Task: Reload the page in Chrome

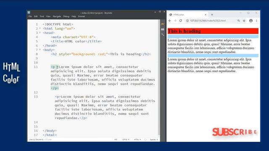Action: pyautogui.click(x=181, y=21)
